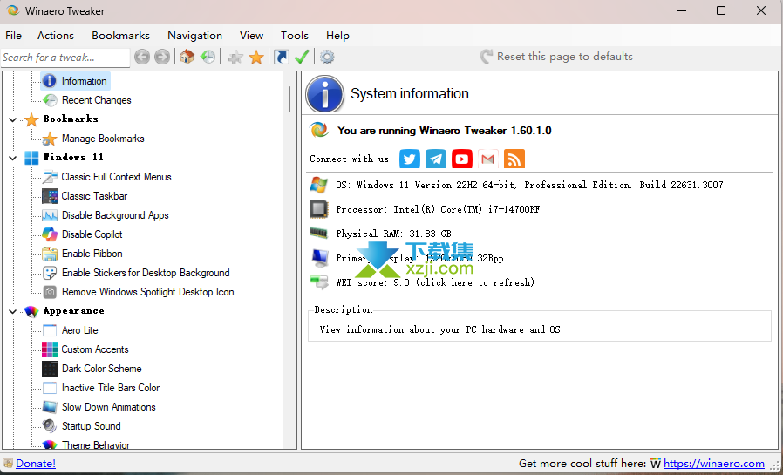The height and width of the screenshot is (475, 783).
Task: Click the Donate! link
Action: [36, 464]
